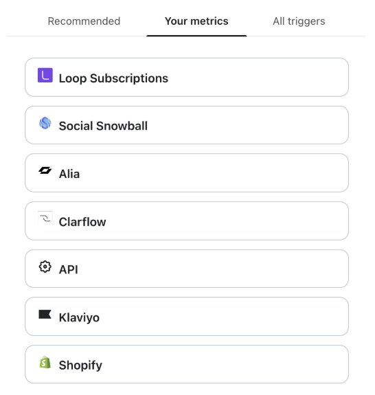
Task: Click the gear icon beside API
Action: 45,267
